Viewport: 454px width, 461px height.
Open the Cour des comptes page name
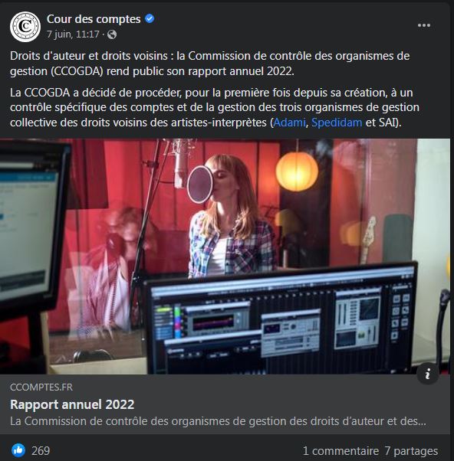click(94, 19)
